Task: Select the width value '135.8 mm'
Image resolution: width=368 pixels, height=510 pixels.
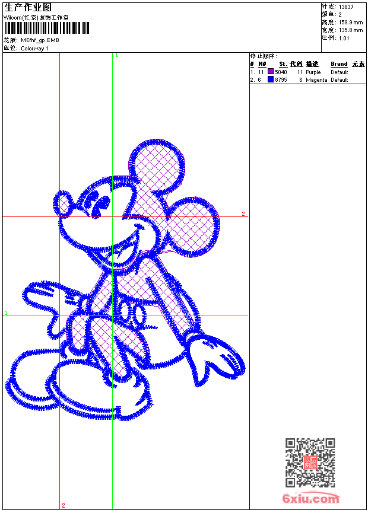Action: click(351, 30)
